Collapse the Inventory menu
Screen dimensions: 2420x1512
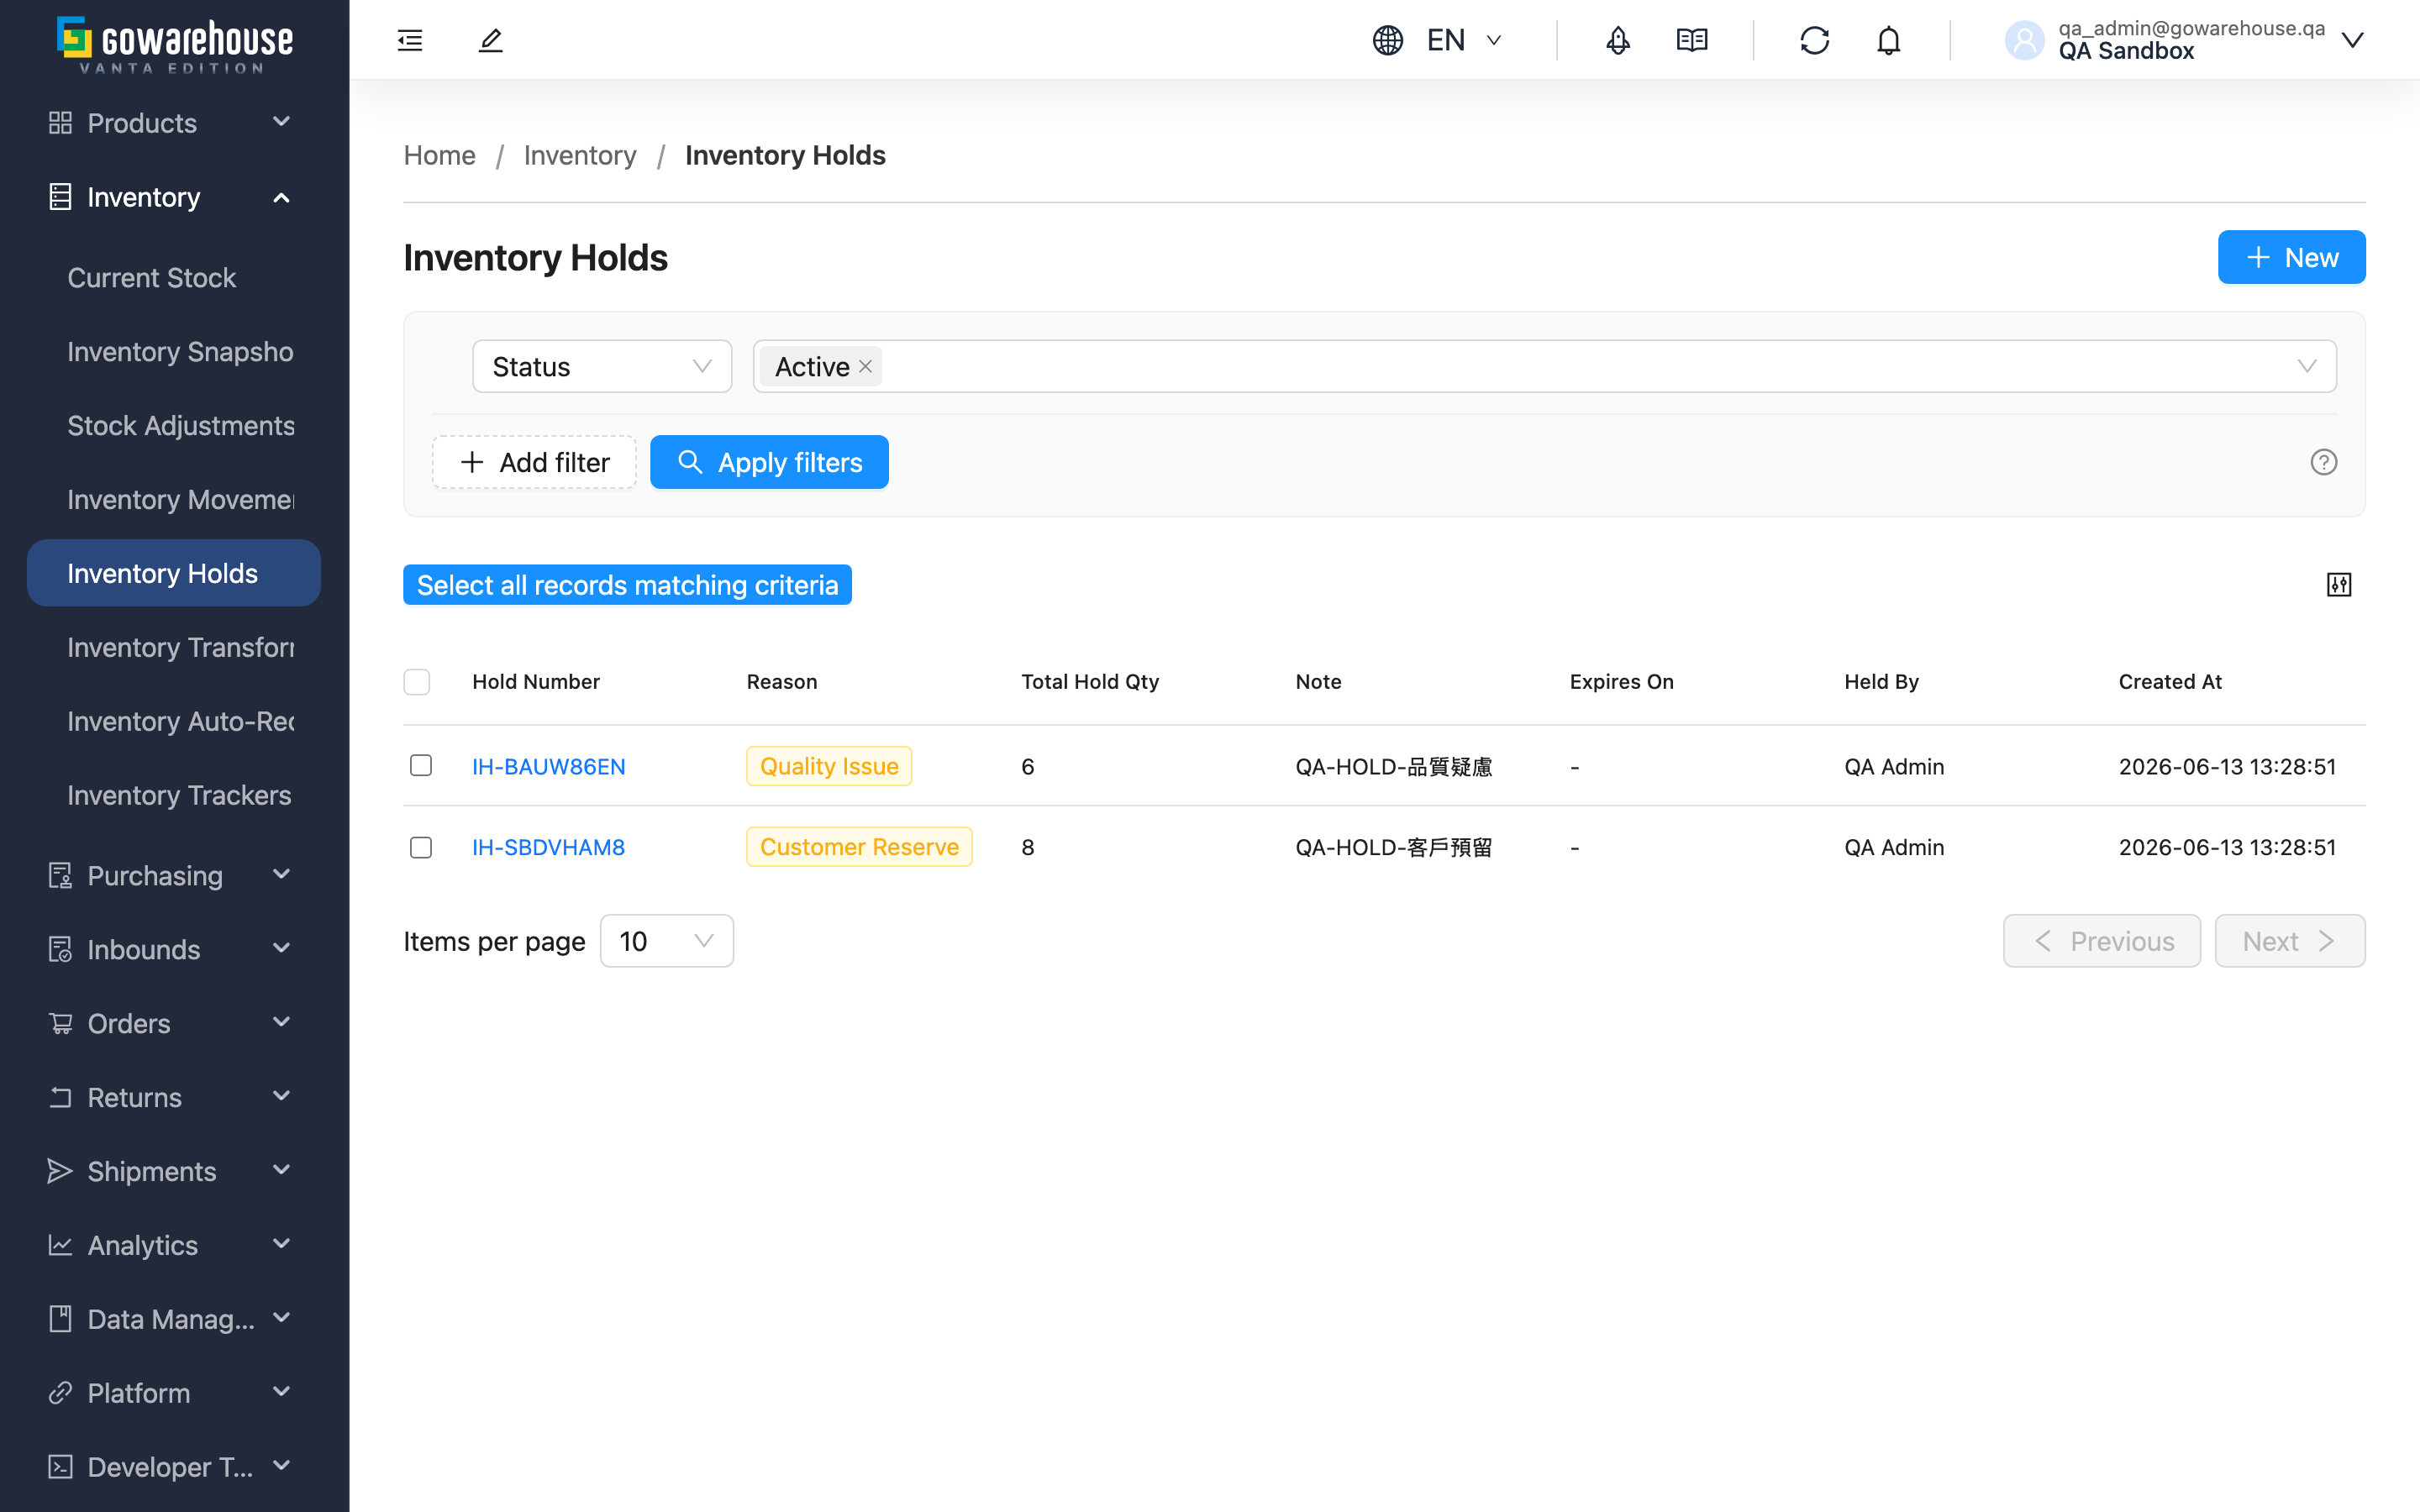tap(174, 197)
